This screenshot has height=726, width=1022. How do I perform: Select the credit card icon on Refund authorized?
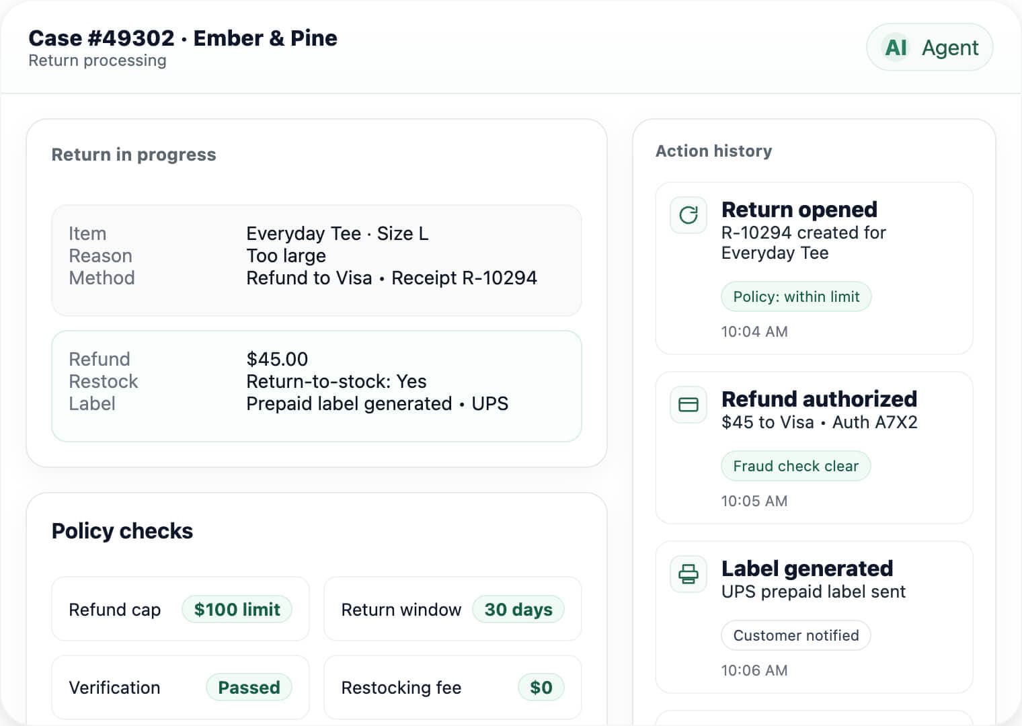tap(688, 405)
